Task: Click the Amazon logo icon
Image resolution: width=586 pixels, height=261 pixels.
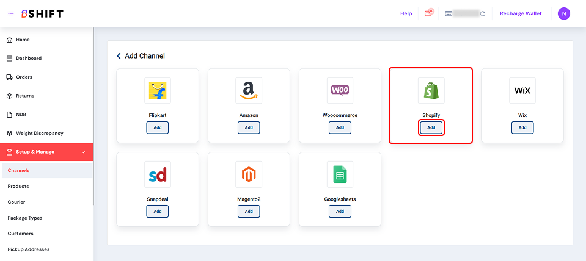Action: [x=249, y=90]
